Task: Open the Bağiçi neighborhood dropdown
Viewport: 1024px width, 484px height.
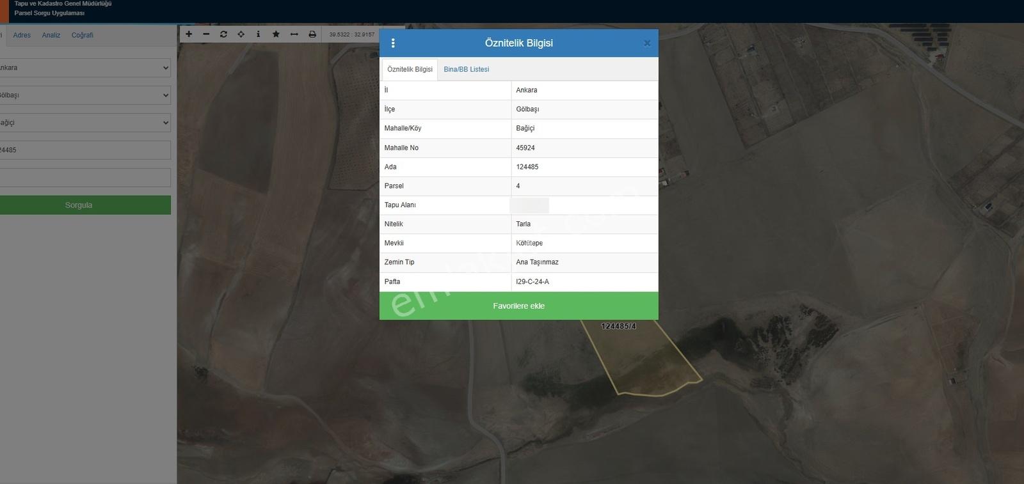Action: (x=85, y=123)
